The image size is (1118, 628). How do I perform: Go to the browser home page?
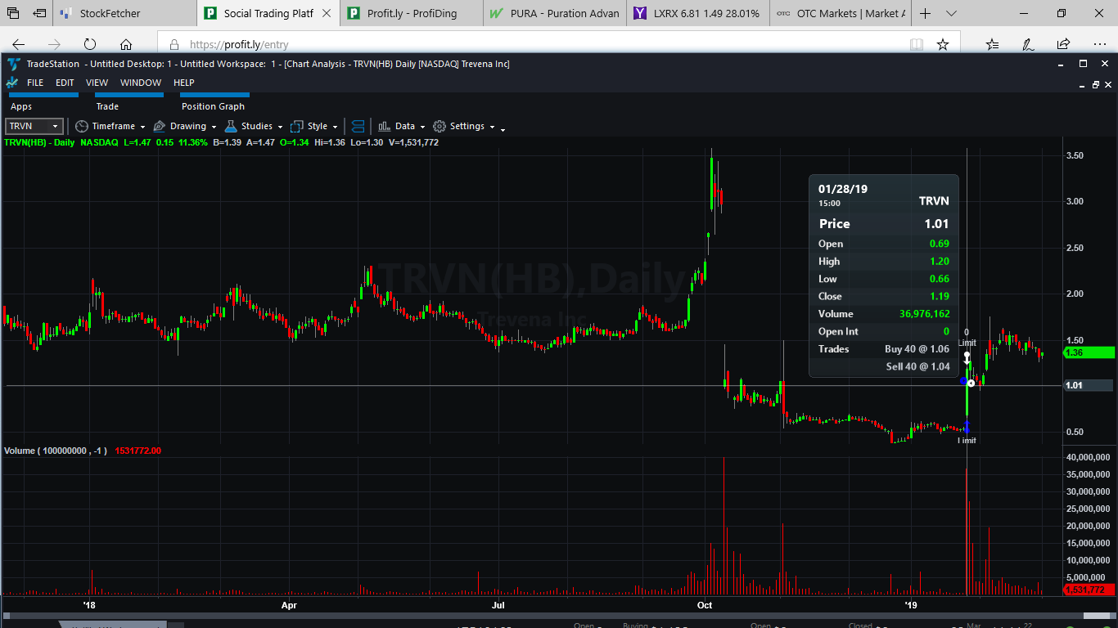(x=126, y=45)
